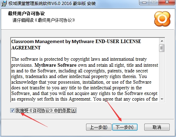Minimize the installer window
Viewport: 176px width, 137px height.
tap(144, 2)
